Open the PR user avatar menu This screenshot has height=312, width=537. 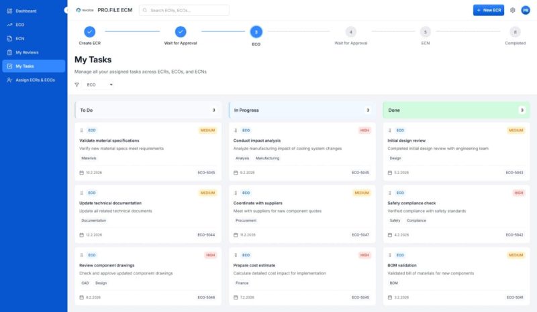(526, 10)
